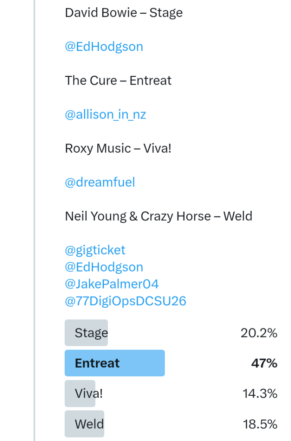Click the 14.3% poll percentage
Viewport: 291px width, 441px height.
[259, 394]
